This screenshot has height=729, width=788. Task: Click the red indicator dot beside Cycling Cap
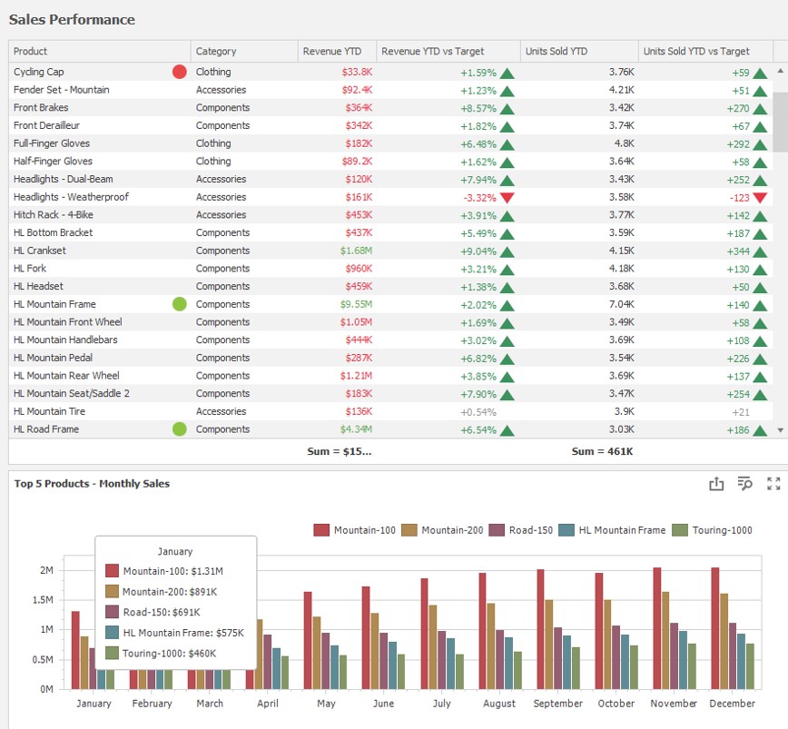(179, 72)
